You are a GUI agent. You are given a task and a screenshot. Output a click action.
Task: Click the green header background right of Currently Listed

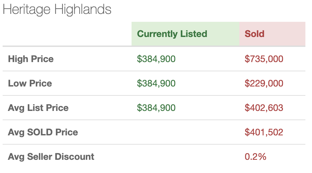pyautogui.click(x=223, y=34)
